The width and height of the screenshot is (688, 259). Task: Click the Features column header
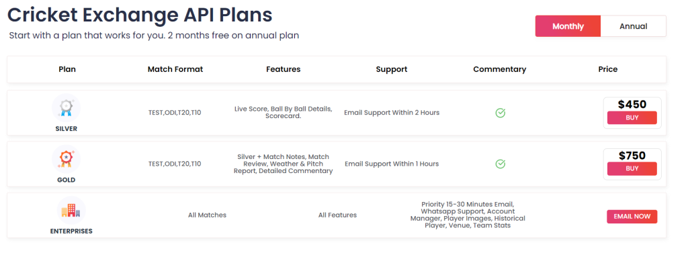(x=284, y=69)
